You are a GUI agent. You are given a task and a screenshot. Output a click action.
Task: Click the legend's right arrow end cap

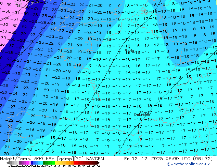(99, 163)
